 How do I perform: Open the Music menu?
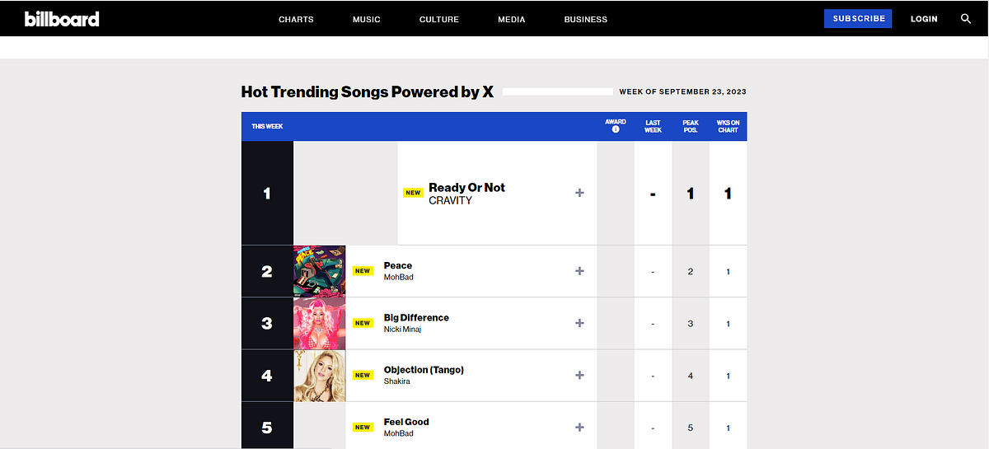point(367,19)
